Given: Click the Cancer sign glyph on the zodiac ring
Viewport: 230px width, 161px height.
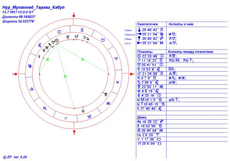Looking at the screenshot, I should 59,32.
